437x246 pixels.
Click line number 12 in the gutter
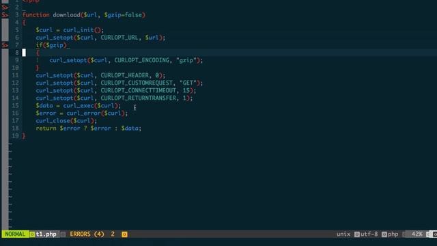click(15, 83)
